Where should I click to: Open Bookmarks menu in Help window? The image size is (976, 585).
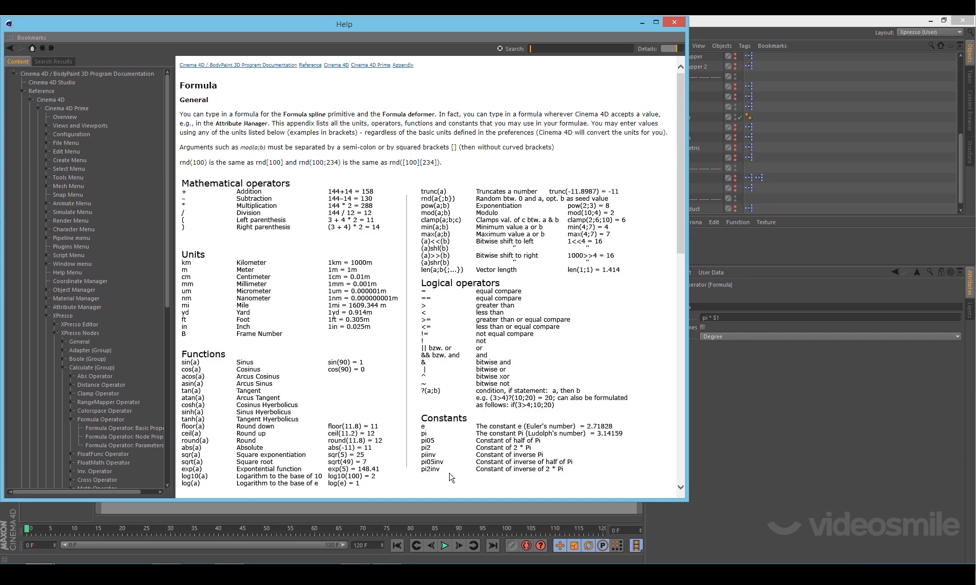point(32,38)
